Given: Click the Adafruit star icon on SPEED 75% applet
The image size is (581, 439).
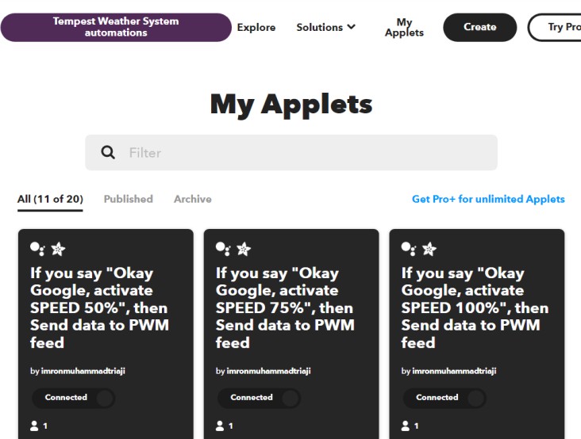Looking at the screenshot, I should point(244,249).
